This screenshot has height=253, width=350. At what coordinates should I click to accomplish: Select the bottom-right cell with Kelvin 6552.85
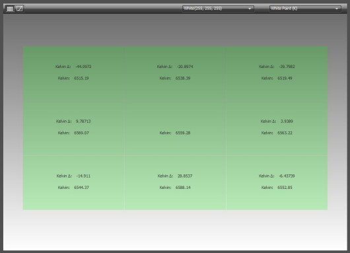277,183
